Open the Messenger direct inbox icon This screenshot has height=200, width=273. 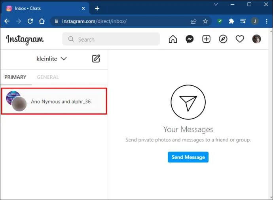coord(190,39)
